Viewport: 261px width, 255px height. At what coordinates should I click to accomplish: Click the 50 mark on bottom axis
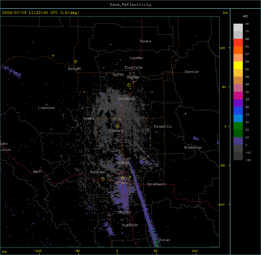pos(155,251)
